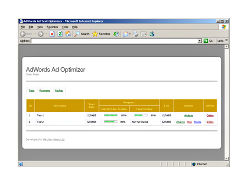This screenshot has height=187, width=250.
Task: Click the 'AdWords Ad Optimizer' page heading
Action: point(55,70)
